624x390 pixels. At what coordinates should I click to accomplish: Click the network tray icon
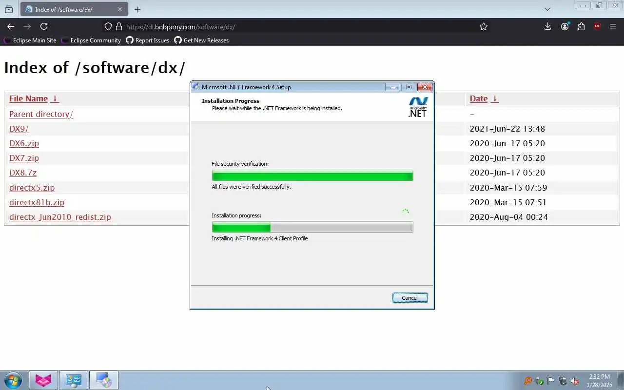click(x=563, y=381)
